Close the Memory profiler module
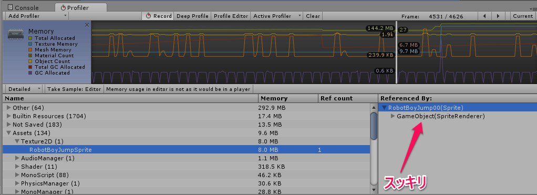537x195 pixels. point(87,25)
